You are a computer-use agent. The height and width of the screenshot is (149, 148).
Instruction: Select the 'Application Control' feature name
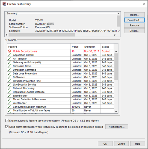23,55
